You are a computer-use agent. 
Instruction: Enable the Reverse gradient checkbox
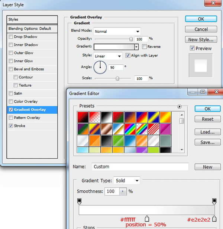pos(144,46)
